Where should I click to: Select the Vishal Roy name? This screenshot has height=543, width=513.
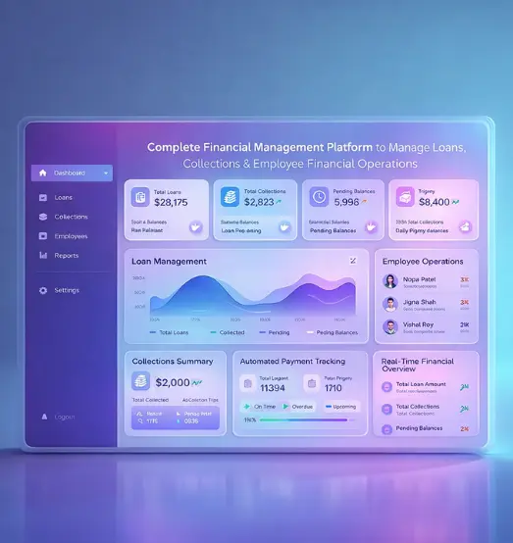pos(418,324)
